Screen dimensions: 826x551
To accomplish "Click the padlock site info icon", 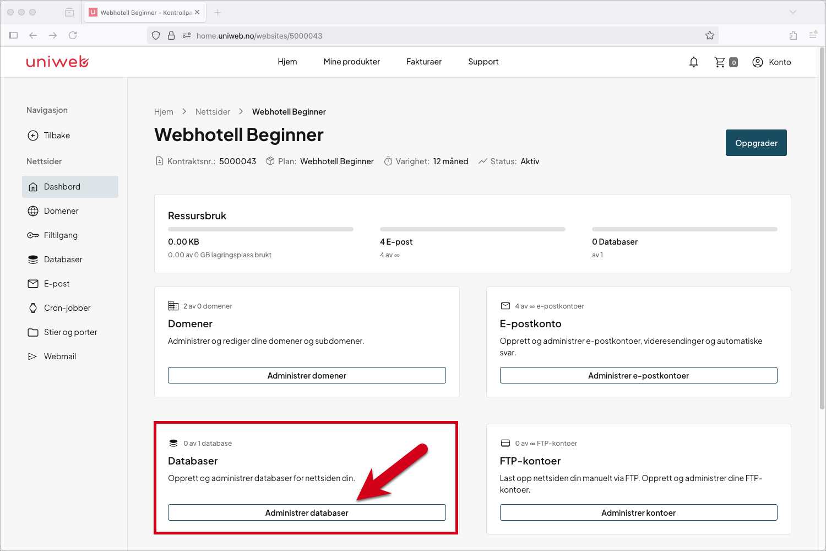I will (x=171, y=35).
